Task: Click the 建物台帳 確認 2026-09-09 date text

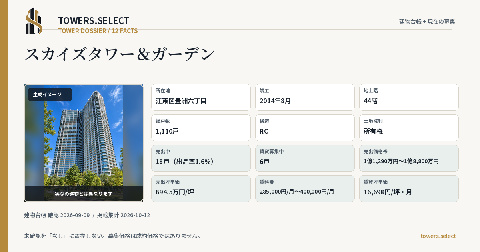Action: pyautogui.click(x=57, y=215)
